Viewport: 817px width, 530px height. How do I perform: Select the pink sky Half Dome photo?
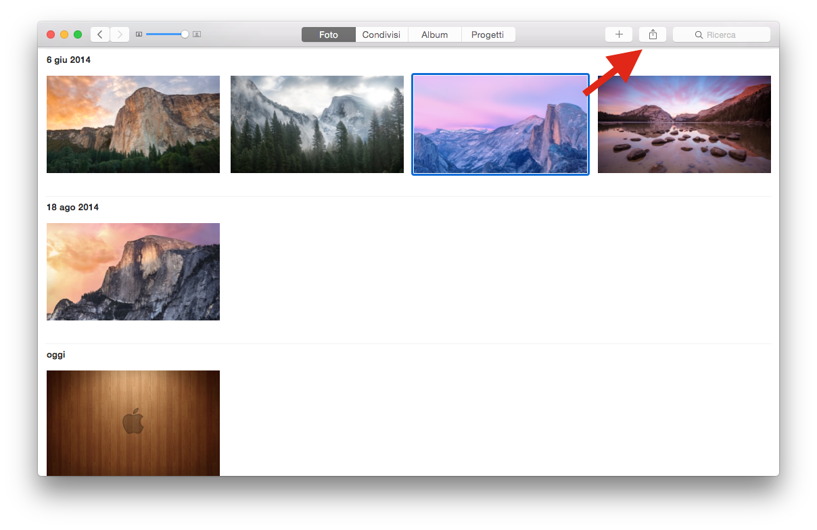500,124
